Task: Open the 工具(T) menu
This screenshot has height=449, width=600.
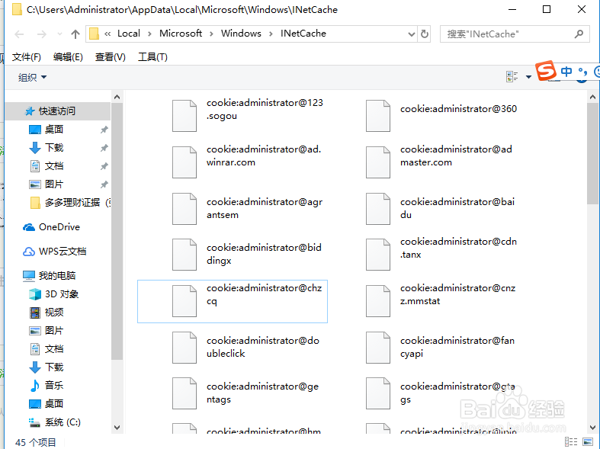Action: [x=152, y=57]
